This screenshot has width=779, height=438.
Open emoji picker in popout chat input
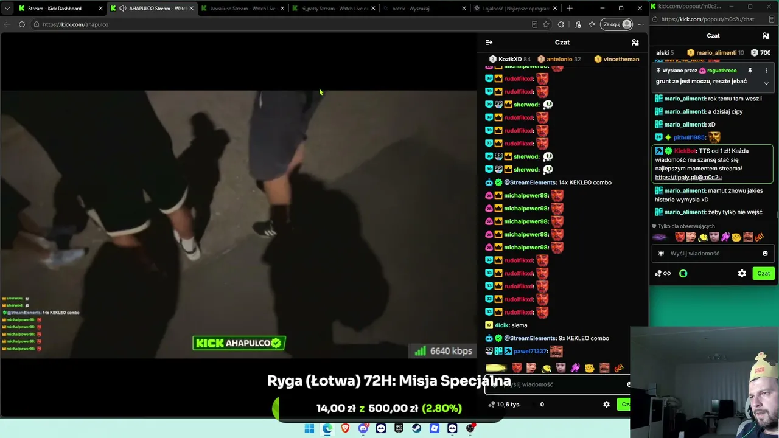[x=765, y=254]
